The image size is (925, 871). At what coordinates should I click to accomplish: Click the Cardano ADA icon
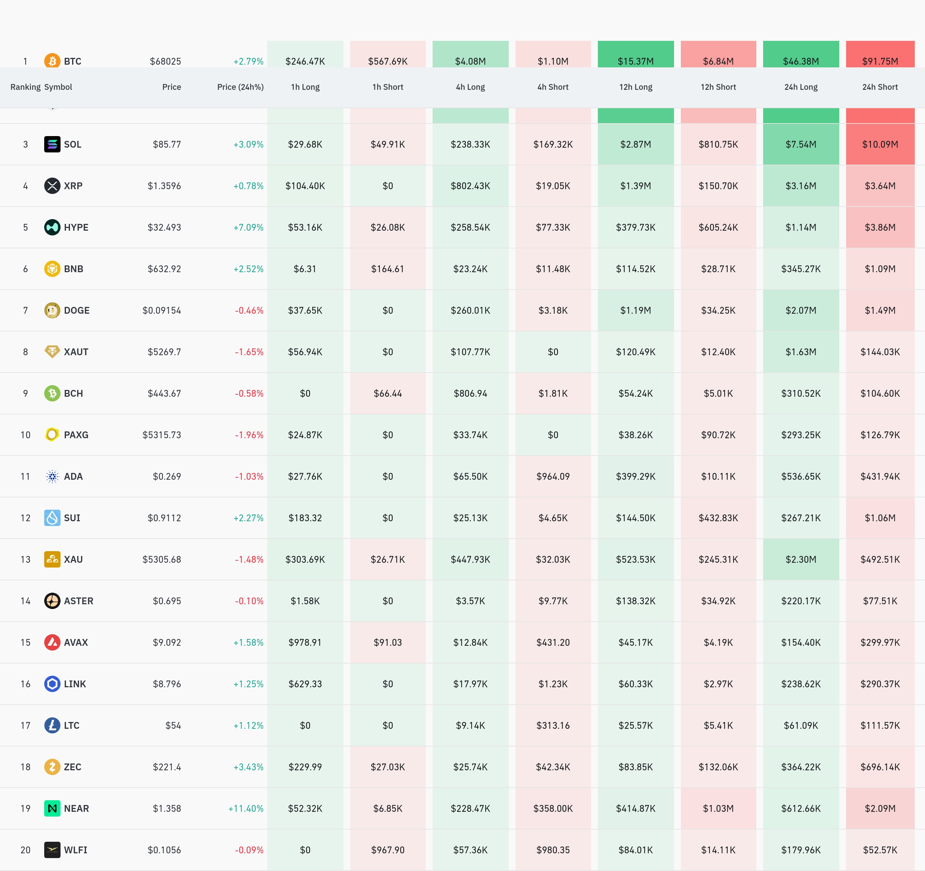(x=52, y=476)
